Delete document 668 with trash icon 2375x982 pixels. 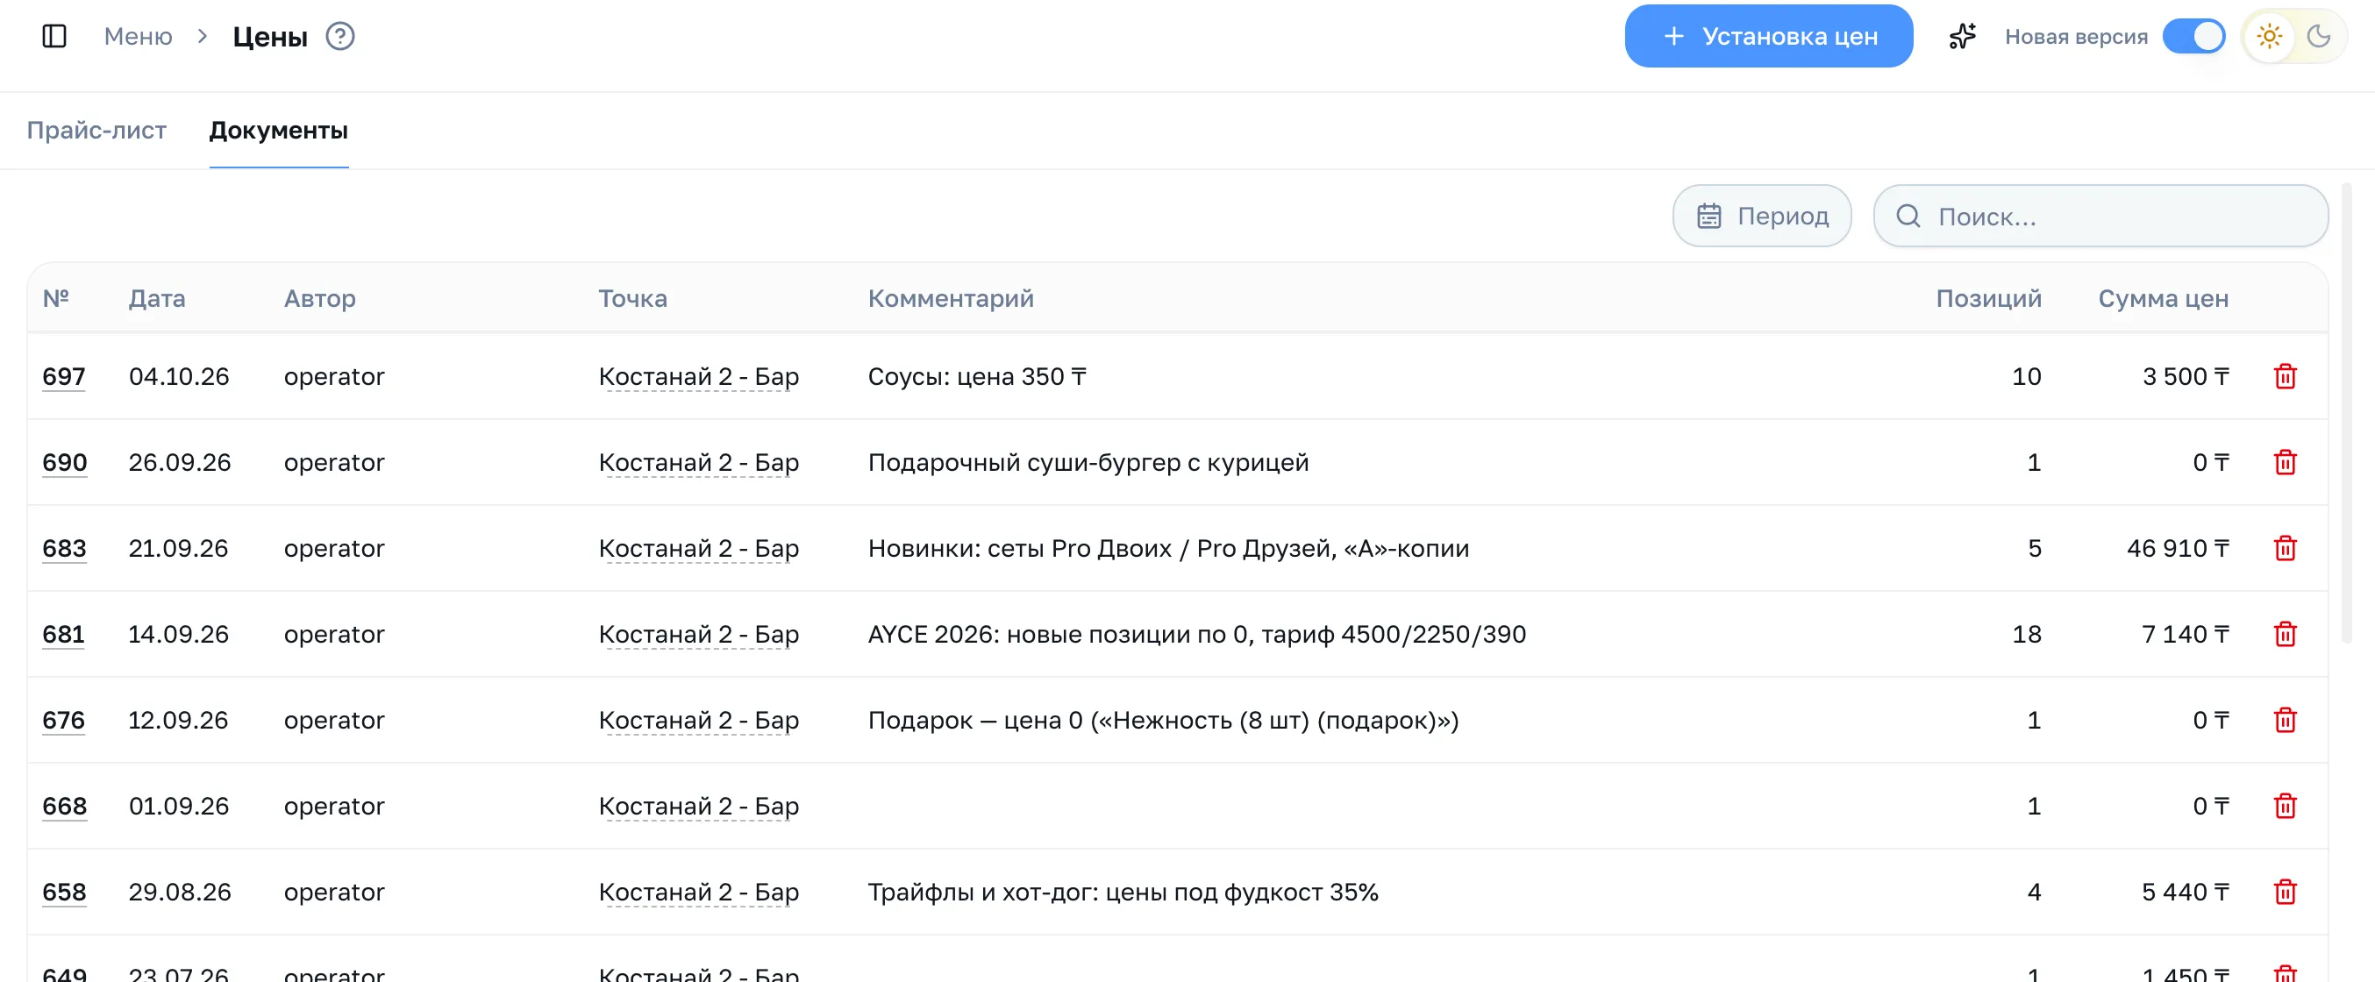point(2285,806)
